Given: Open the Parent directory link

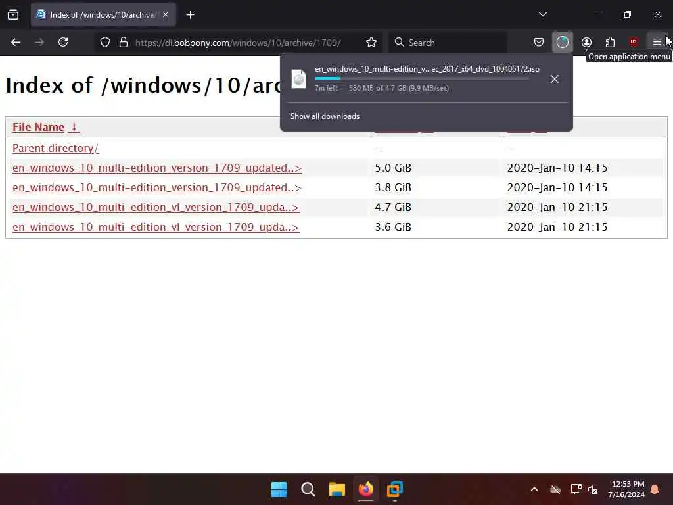Looking at the screenshot, I should coord(55,148).
